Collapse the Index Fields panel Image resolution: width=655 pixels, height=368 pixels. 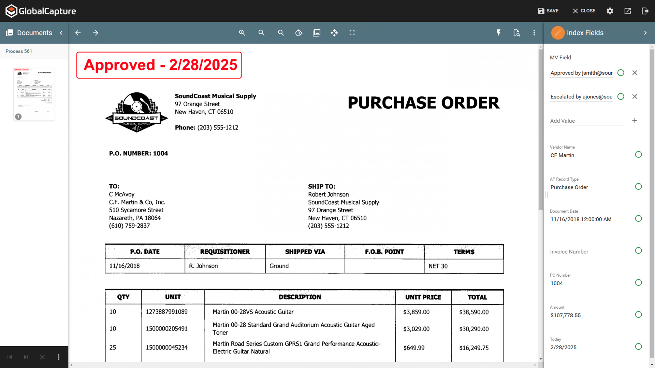[x=645, y=33]
